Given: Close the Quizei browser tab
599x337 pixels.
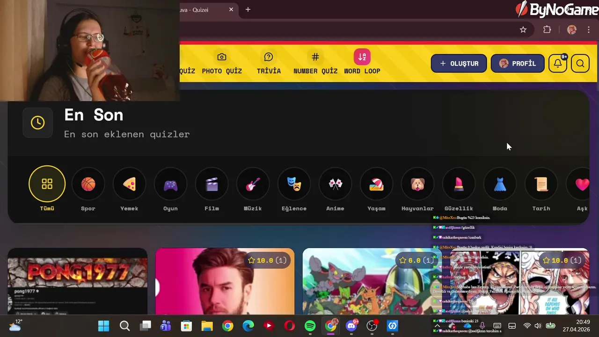Looking at the screenshot, I should tap(231, 9).
